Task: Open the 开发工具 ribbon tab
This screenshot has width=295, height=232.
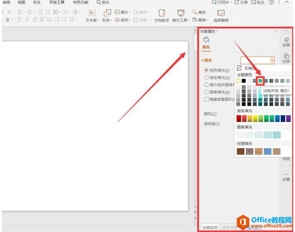Action: coord(57,3)
